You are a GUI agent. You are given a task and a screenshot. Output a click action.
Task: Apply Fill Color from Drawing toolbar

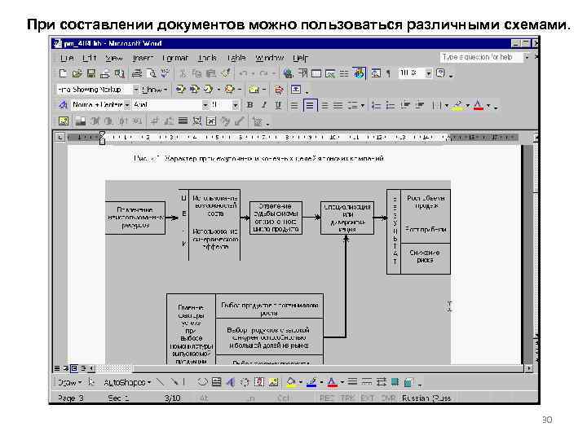point(291,382)
